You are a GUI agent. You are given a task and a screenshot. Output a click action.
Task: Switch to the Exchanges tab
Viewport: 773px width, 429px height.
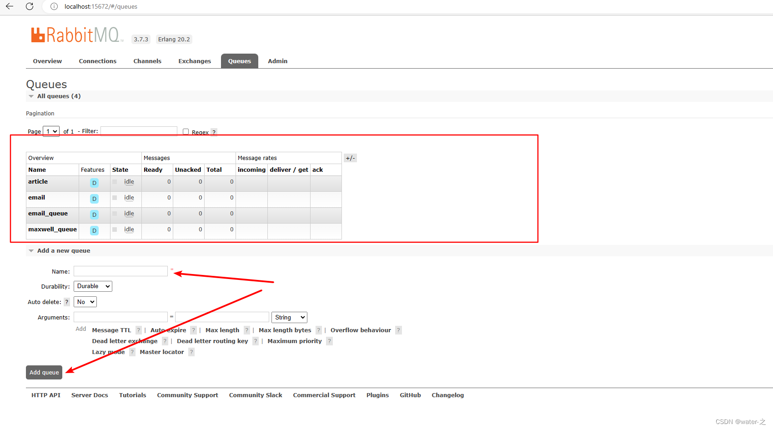tap(195, 61)
